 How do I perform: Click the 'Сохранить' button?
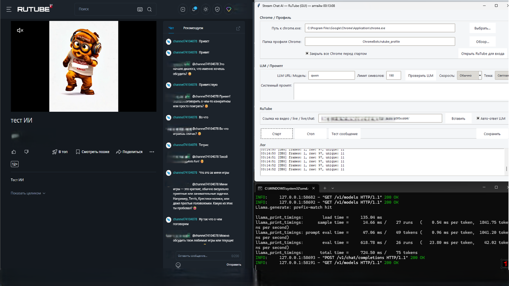492,133
